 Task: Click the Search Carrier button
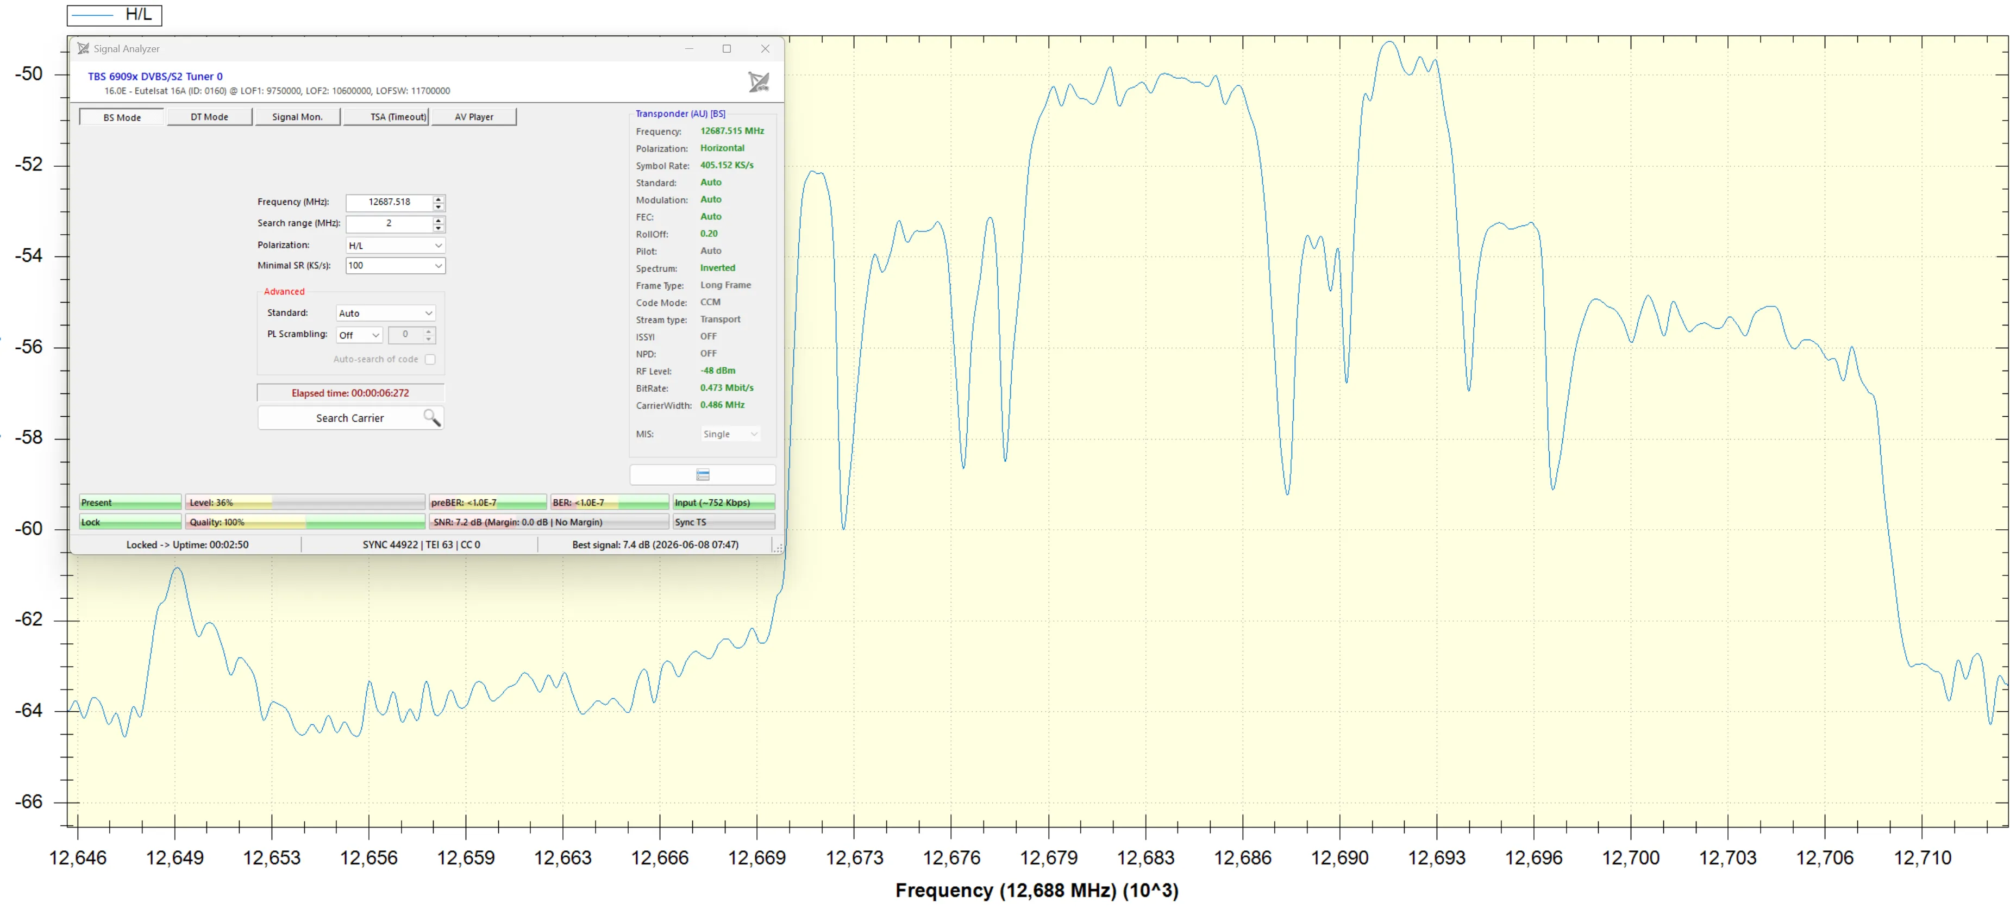pos(350,418)
